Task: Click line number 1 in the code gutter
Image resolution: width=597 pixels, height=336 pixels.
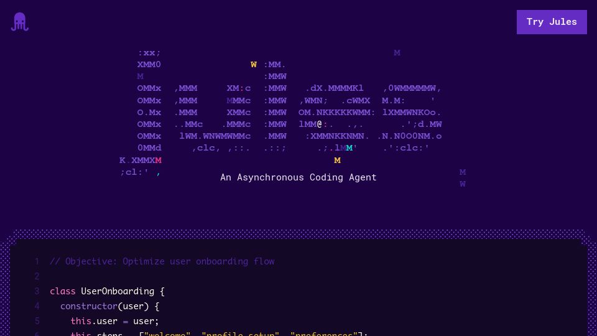Action: [x=37, y=261]
